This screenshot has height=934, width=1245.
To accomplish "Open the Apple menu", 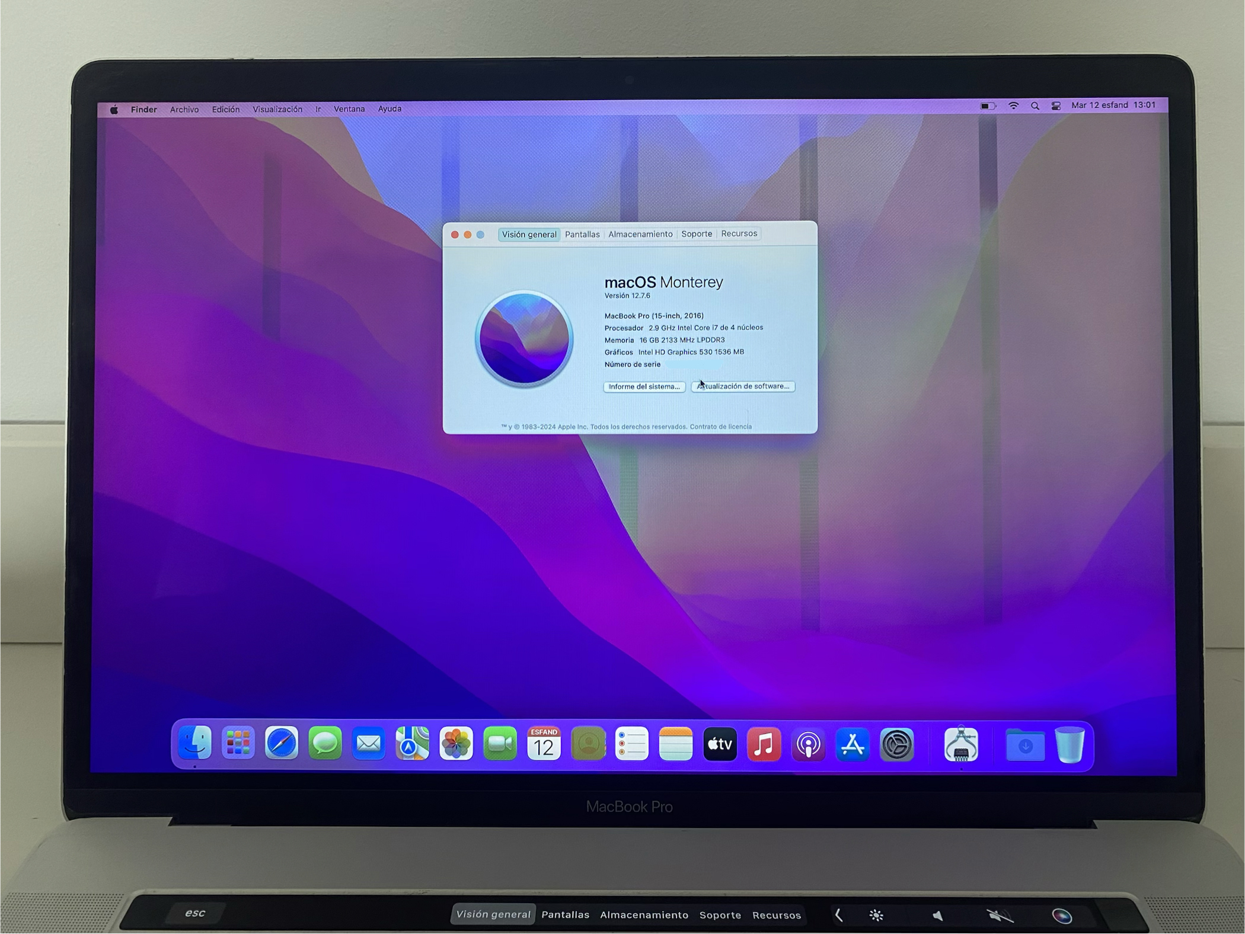I will (114, 110).
